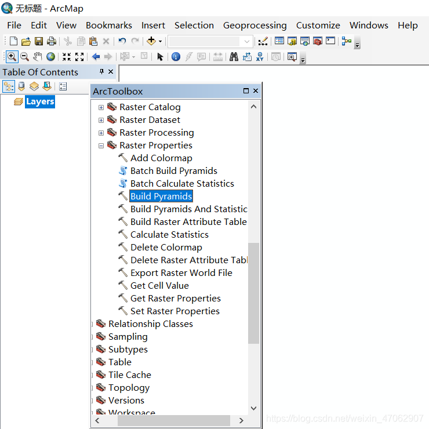Activate the Identify tool
The width and height of the screenshot is (429, 429).
(x=176, y=57)
